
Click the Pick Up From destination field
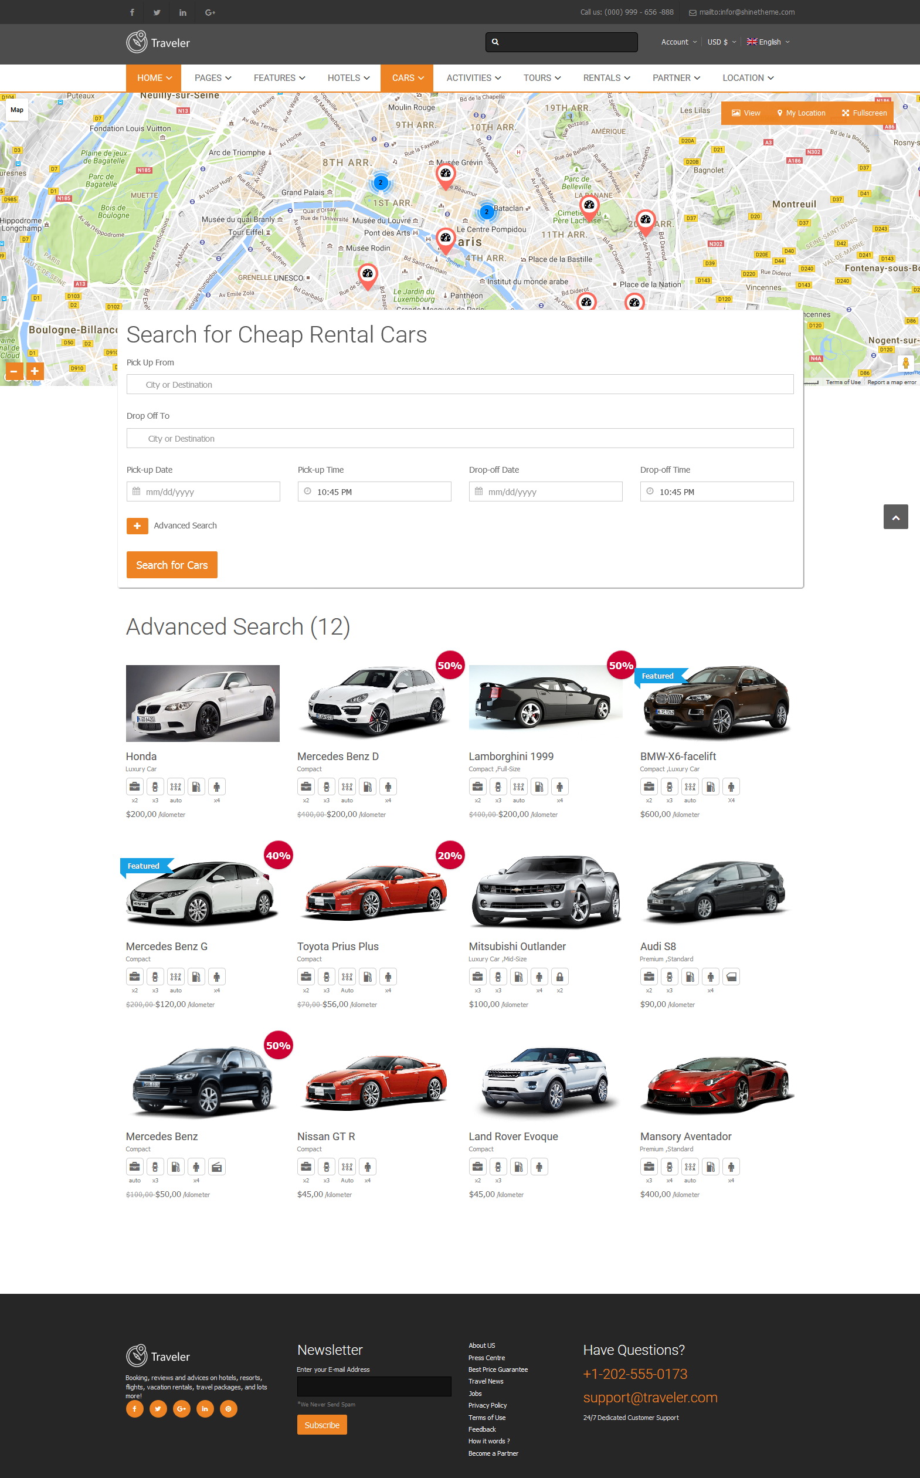460,384
